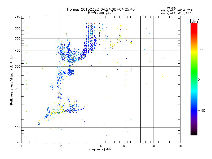Viewport: 212px width, 159px height.
Task: Click the x-axis label '4'
Action: pos(101,146)
